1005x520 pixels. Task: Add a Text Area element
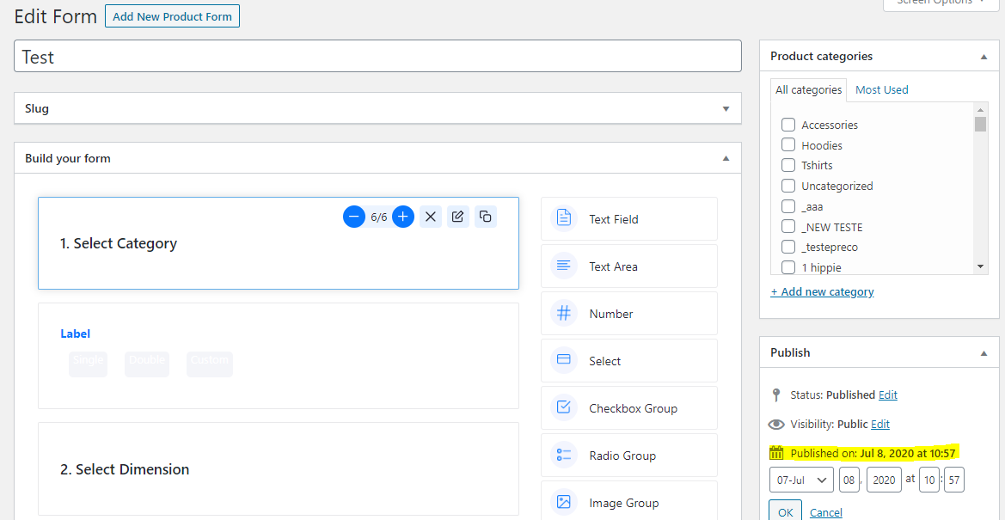click(x=628, y=266)
